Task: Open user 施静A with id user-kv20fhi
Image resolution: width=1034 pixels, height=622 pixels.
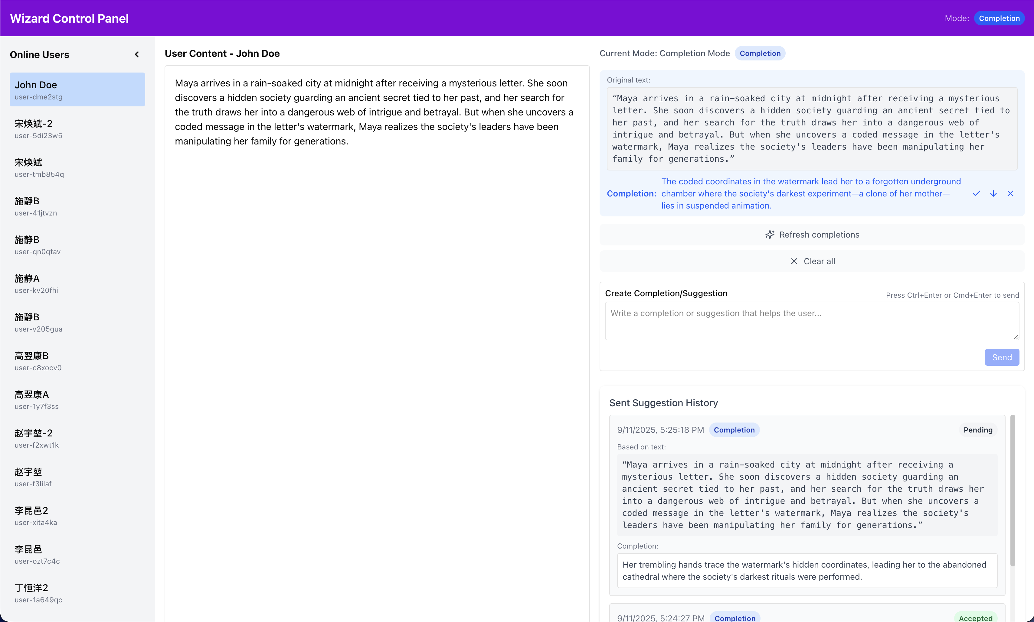Action: point(77,284)
